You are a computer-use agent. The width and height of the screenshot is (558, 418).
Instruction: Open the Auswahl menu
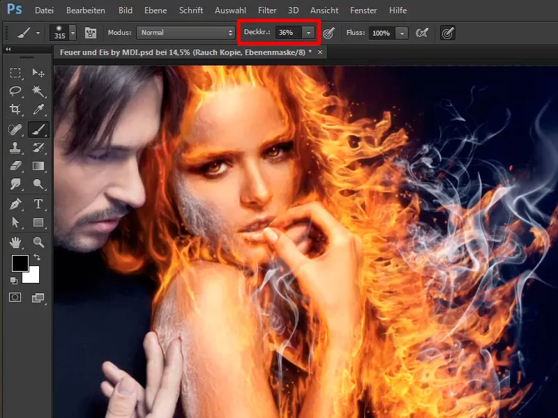coord(230,10)
